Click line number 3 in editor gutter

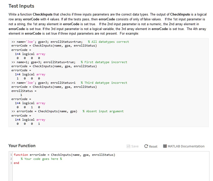click(x=11, y=163)
